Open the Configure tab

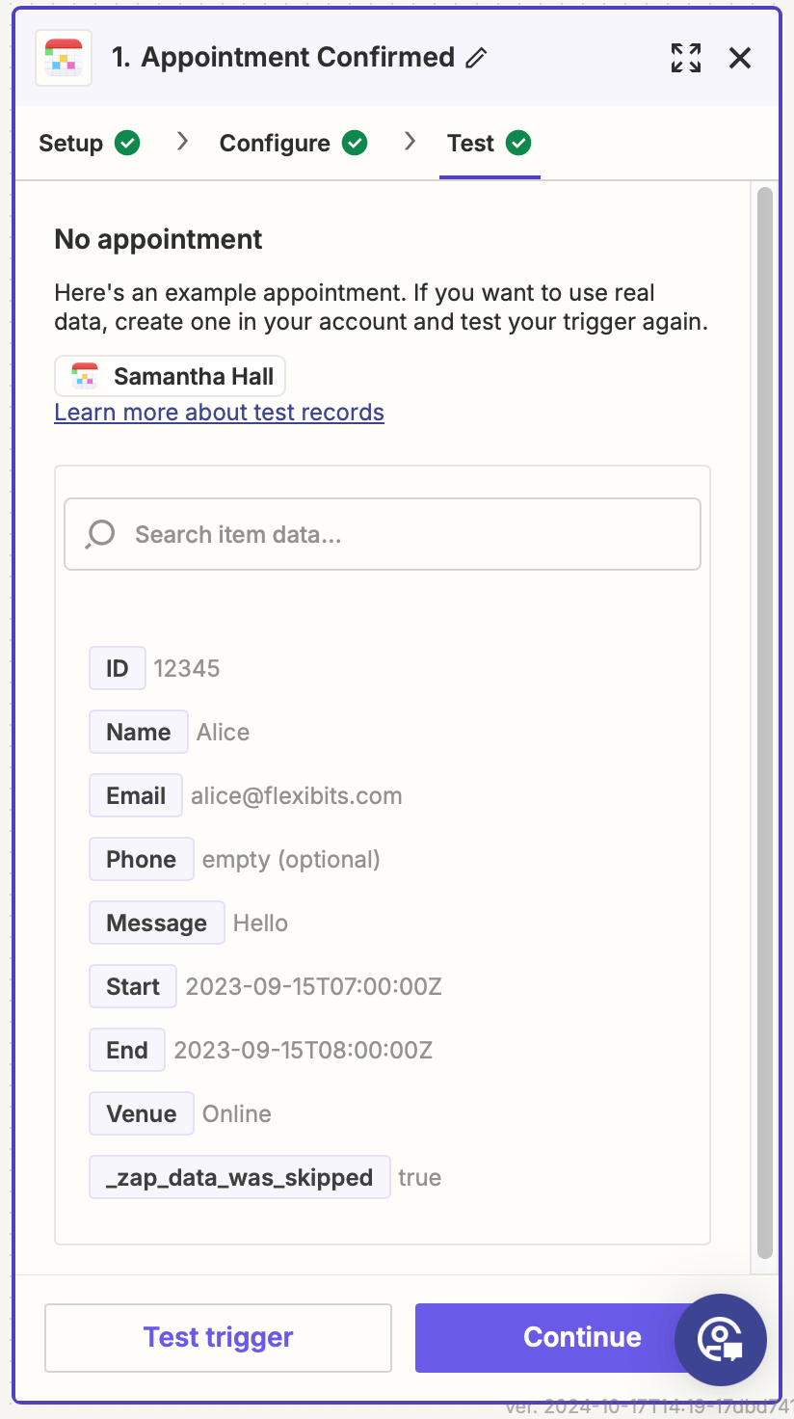(x=275, y=144)
